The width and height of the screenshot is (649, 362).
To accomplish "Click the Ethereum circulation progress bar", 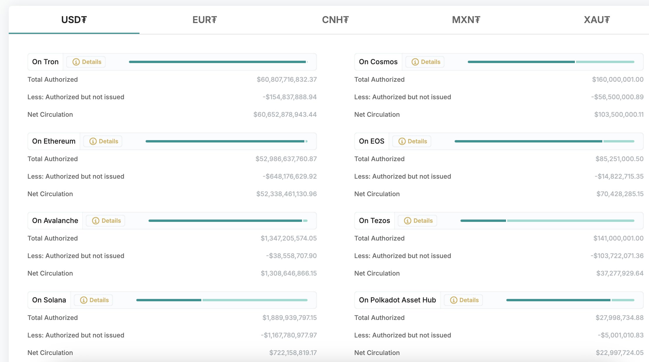I will pos(226,141).
